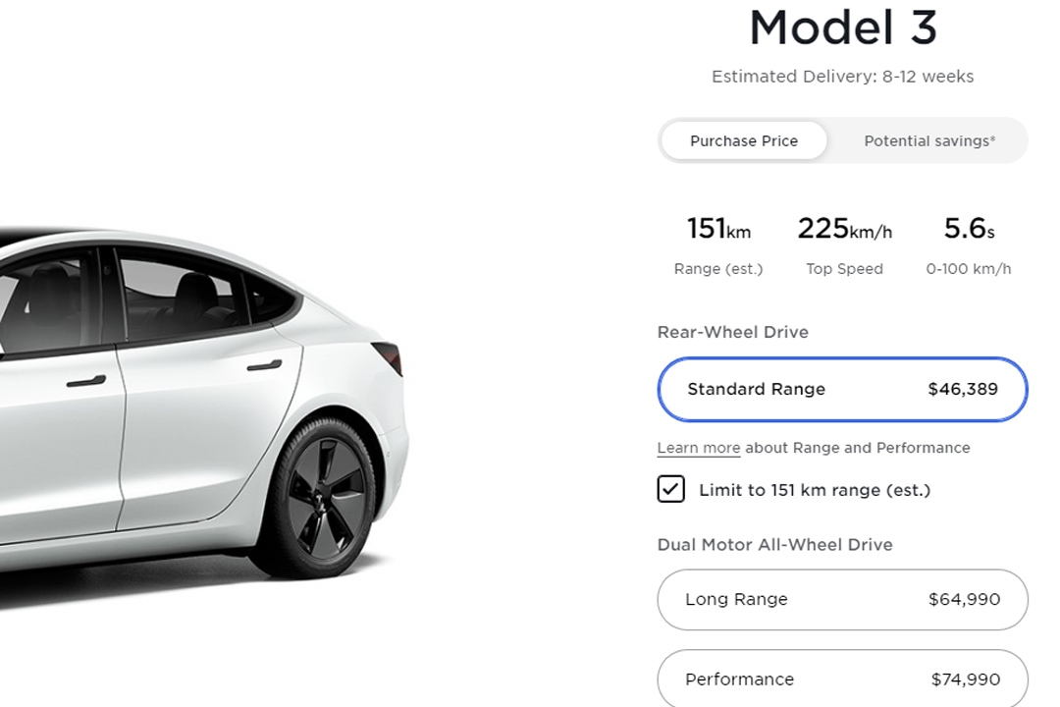1060x707 pixels.
Task: Choose the Long Range trim
Action: 842,600
